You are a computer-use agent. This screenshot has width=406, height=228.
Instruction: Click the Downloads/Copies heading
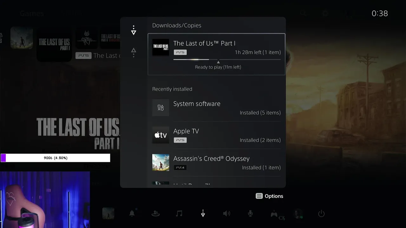[x=177, y=25]
